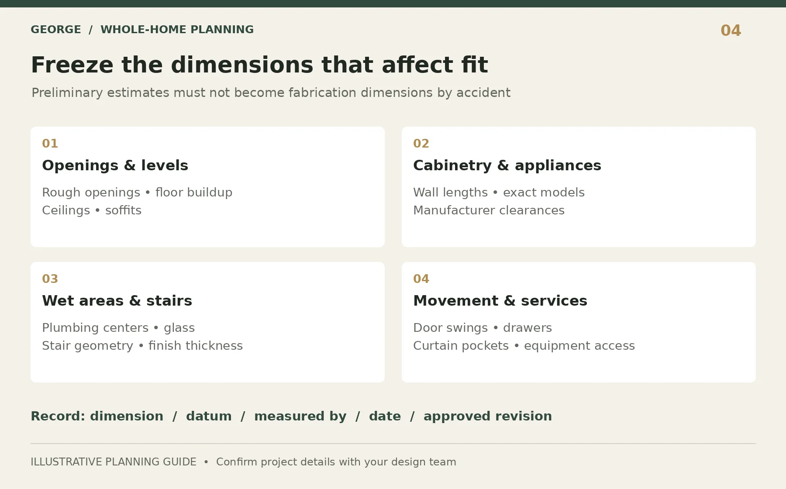Screen dimensions: 786x489
Task: Click 'Door swings • drawers' line
Action: coord(483,328)
